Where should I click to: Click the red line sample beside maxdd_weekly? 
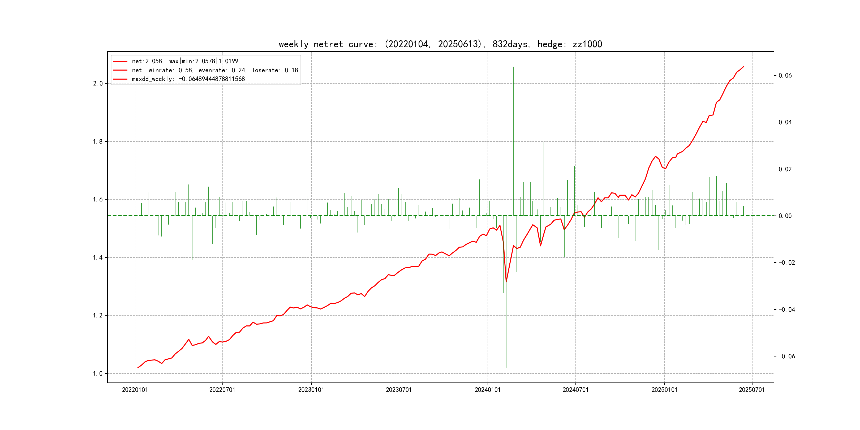(x=120, y=79)
